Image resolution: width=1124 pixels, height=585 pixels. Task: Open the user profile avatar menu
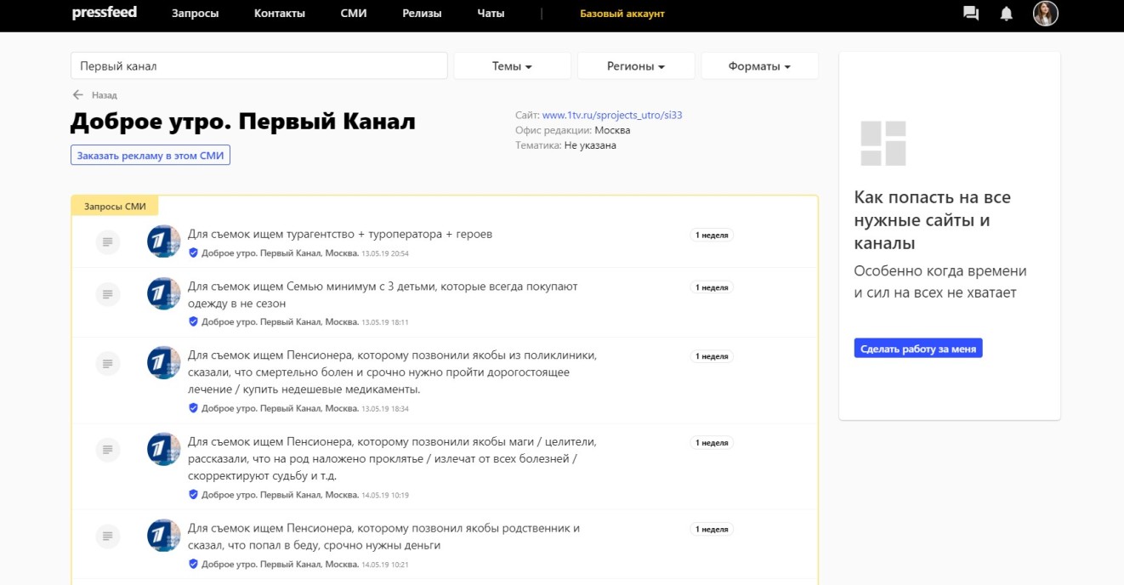coord(1045,14)
